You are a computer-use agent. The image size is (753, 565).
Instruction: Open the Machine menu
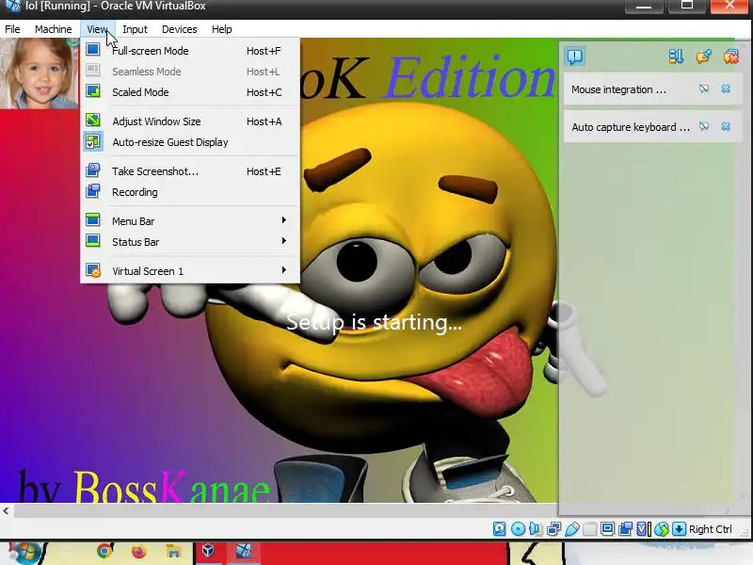[54, 29]
